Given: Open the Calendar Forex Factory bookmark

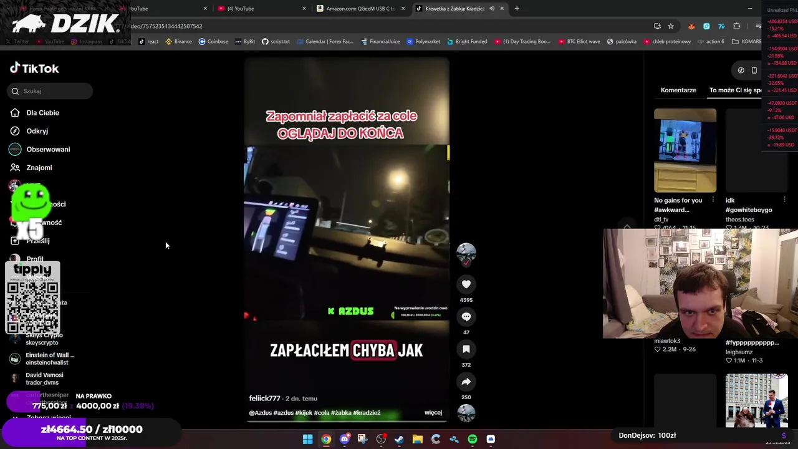Looking at the screenshot, I should point(325,42).
